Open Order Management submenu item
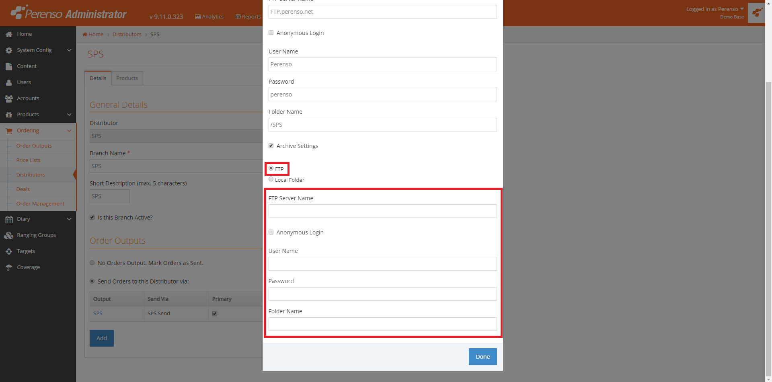772x382 pixels. [40, 203]
